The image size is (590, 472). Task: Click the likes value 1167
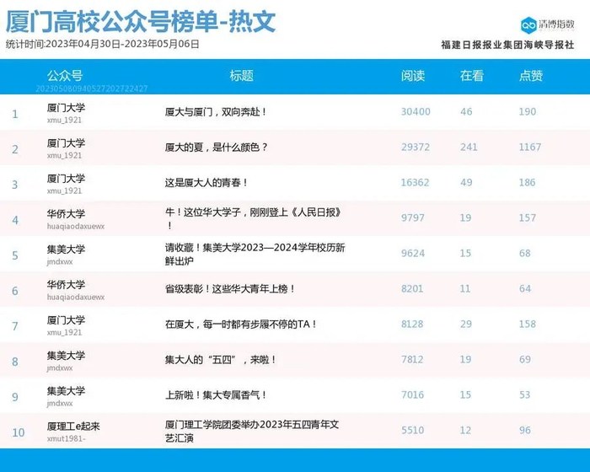[530, 147]
